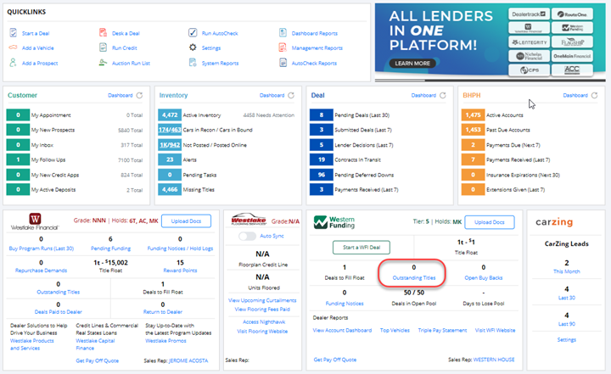Click the View Flooring Fees Paid link
611x374 pixels.
click(x=262, y=310)
